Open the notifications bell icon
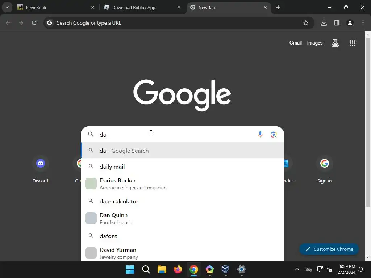Screen dimensions: 371x278 361,269
